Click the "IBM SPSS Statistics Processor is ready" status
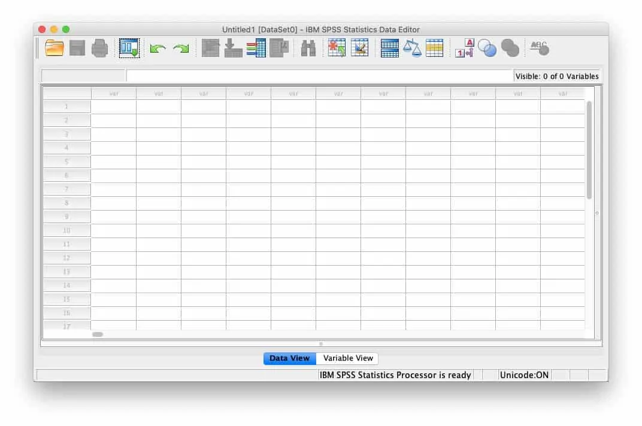This screenshot has width=642, height=426. coord(395,375)
